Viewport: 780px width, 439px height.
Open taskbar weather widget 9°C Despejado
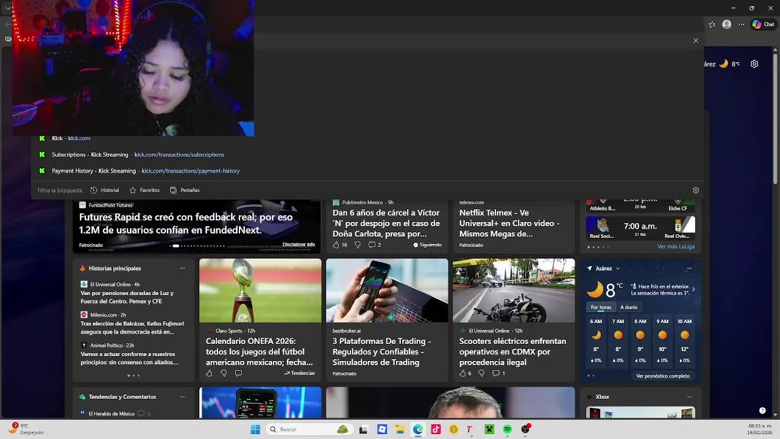click(x=26, y=429)
